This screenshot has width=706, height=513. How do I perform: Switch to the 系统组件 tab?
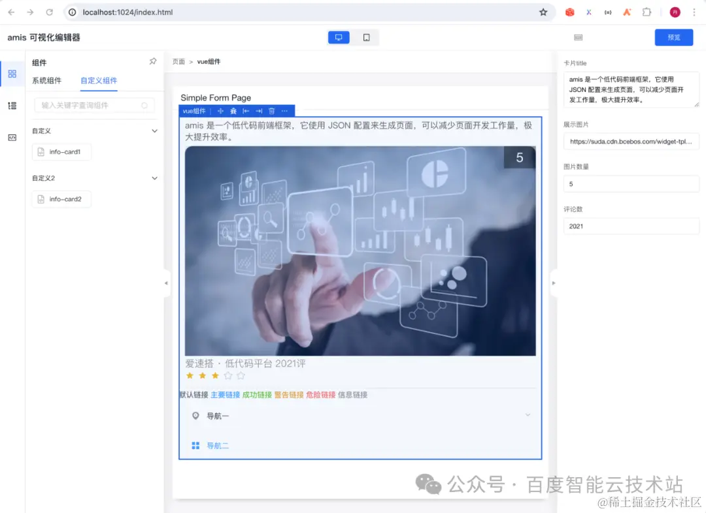46,80
